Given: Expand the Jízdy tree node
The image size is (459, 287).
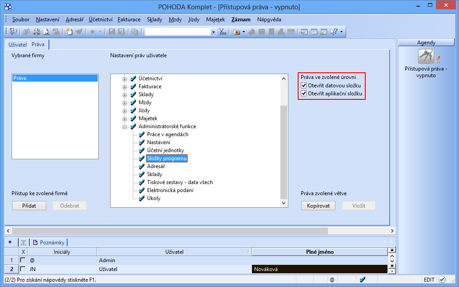Looking at the screenshot, I should (x=125, y=111).
